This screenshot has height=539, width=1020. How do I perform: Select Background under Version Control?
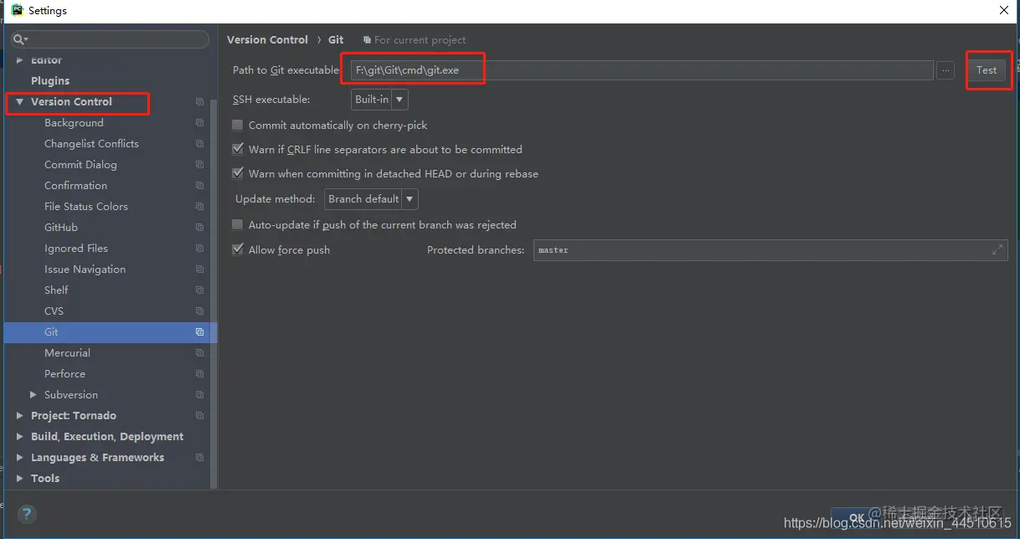click(x=74, y=123)
